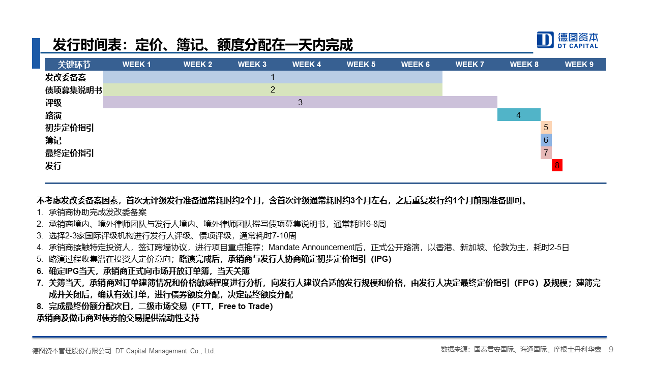
Task: Click the footer company name 德图资本管理股份有限公司
Action: coord(72,351)
